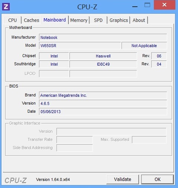The width and height of the screenshot is (178, 188).
Task: Open the SPD tab
Action: [x=98, y=20]
